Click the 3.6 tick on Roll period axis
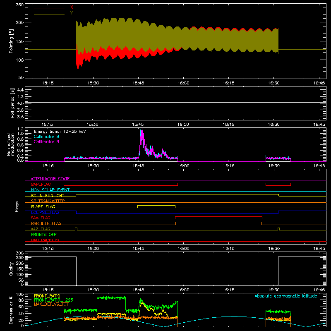This screenshot has height=331, width=331. [x=20, y=117]
